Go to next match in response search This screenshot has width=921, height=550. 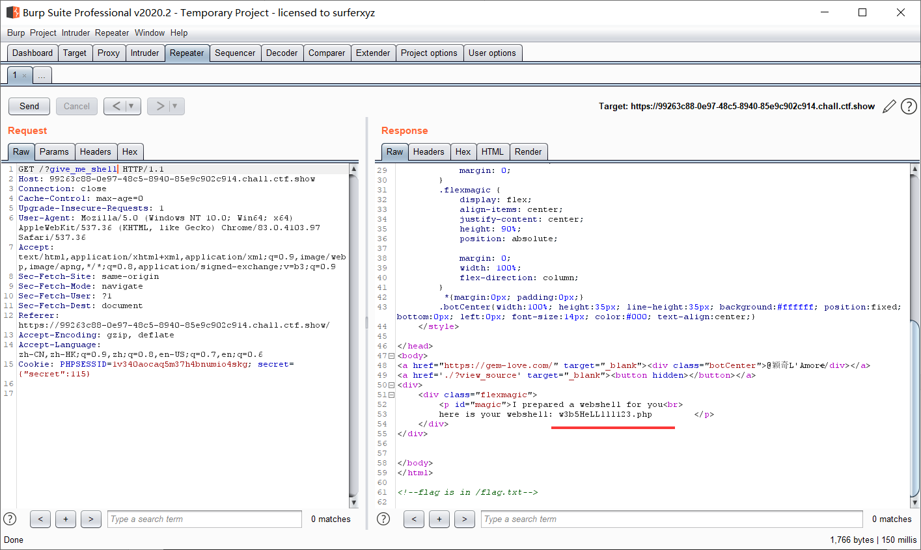pos(464,519)
